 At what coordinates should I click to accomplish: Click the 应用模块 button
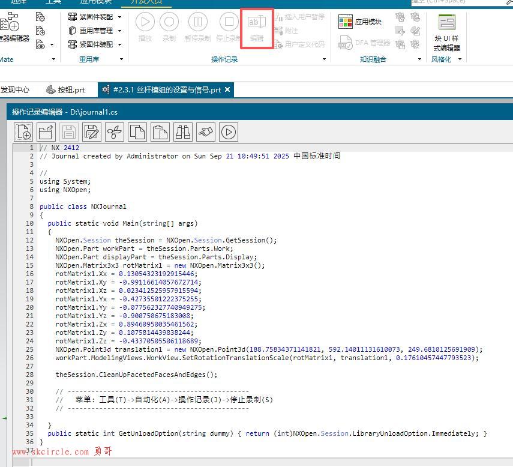coord(361,22)
